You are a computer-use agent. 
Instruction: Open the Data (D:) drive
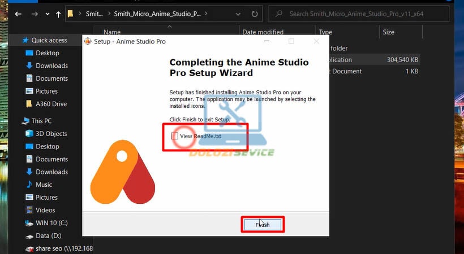(x=48, y=236)
